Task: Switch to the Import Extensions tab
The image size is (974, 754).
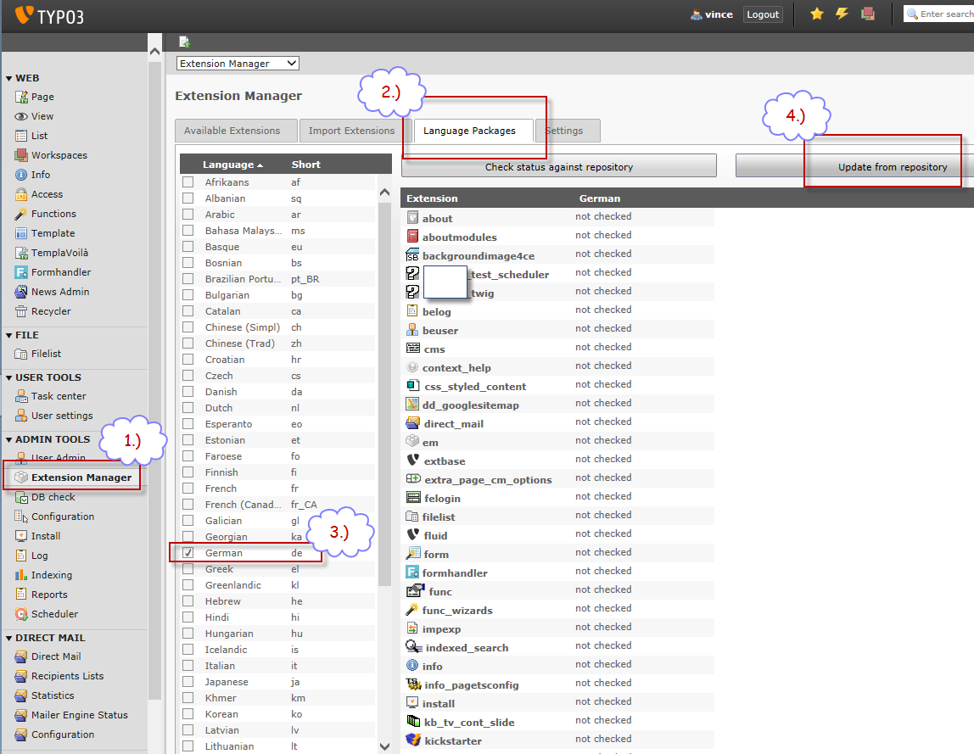Action: 351,131
